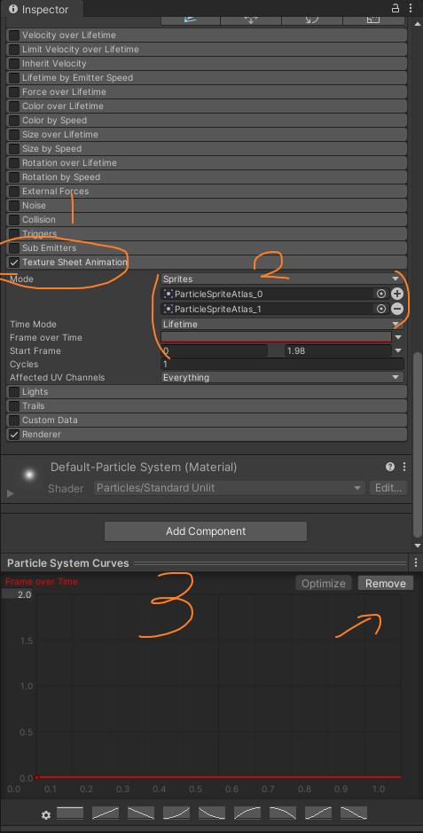Viewport: 423px width, 833px height.
Task: Click the Remove curve button
Action: coord(386,584)
